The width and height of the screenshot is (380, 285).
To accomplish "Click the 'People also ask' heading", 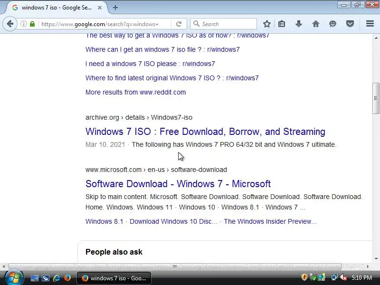I will [114, 252].
